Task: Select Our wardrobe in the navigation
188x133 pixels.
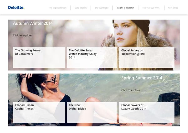Action: [x=102, y=8]
